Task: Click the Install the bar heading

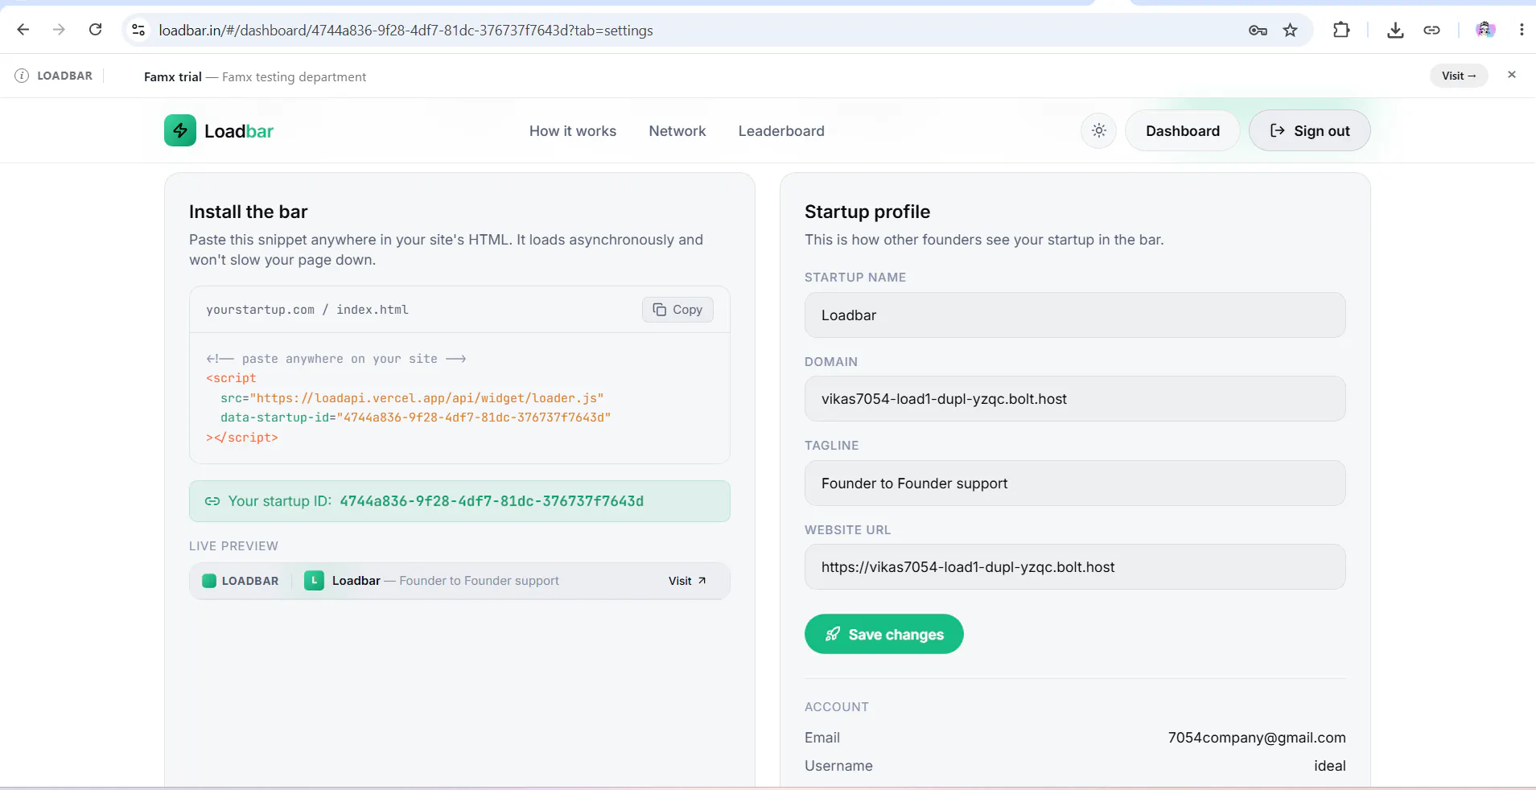Action: click(249, 212)
